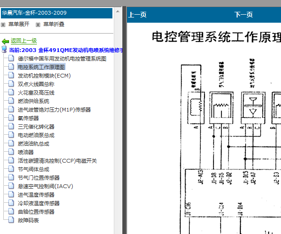
Task: Click the 华晨汽车-金杯-2003-2009 header bar
Action: click(57, 13)
